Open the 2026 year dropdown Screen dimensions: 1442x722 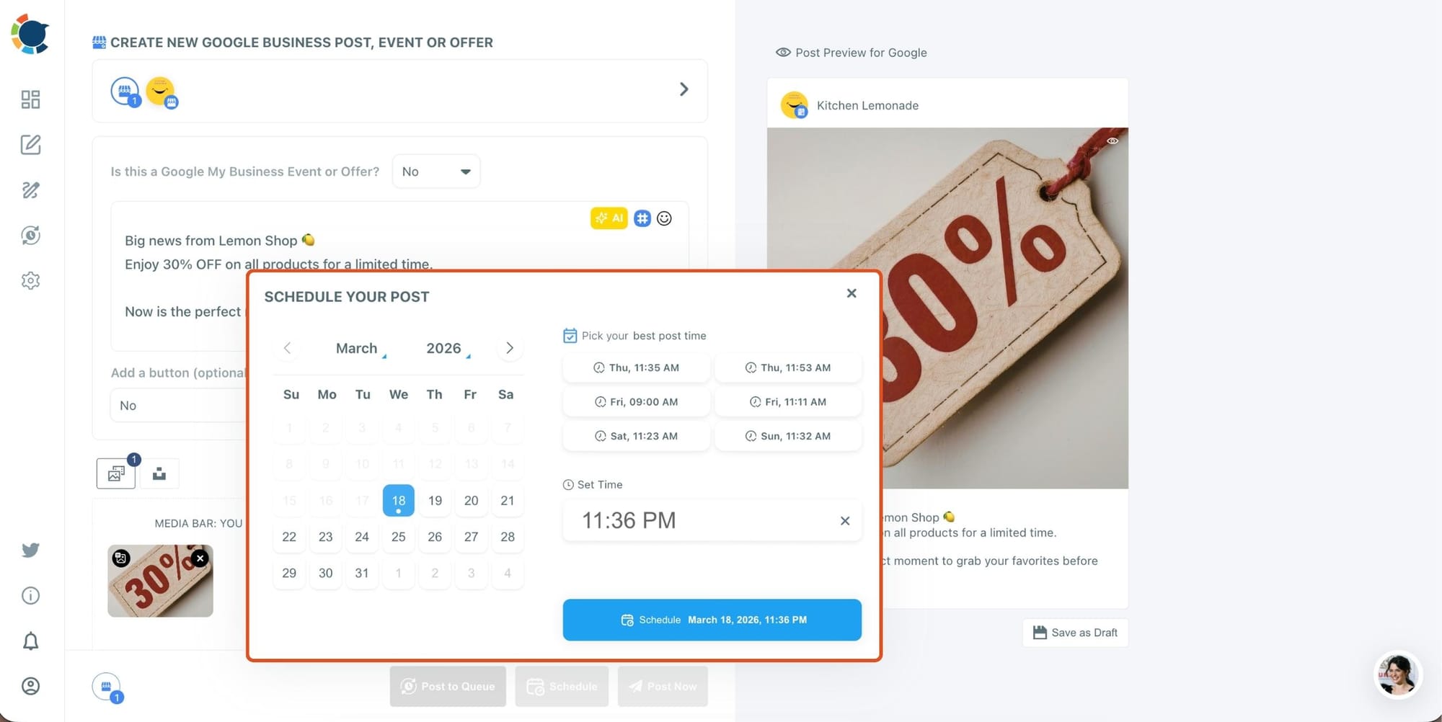click(448, 349)
